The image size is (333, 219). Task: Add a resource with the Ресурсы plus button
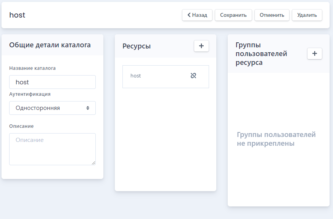tap(201, 46)
